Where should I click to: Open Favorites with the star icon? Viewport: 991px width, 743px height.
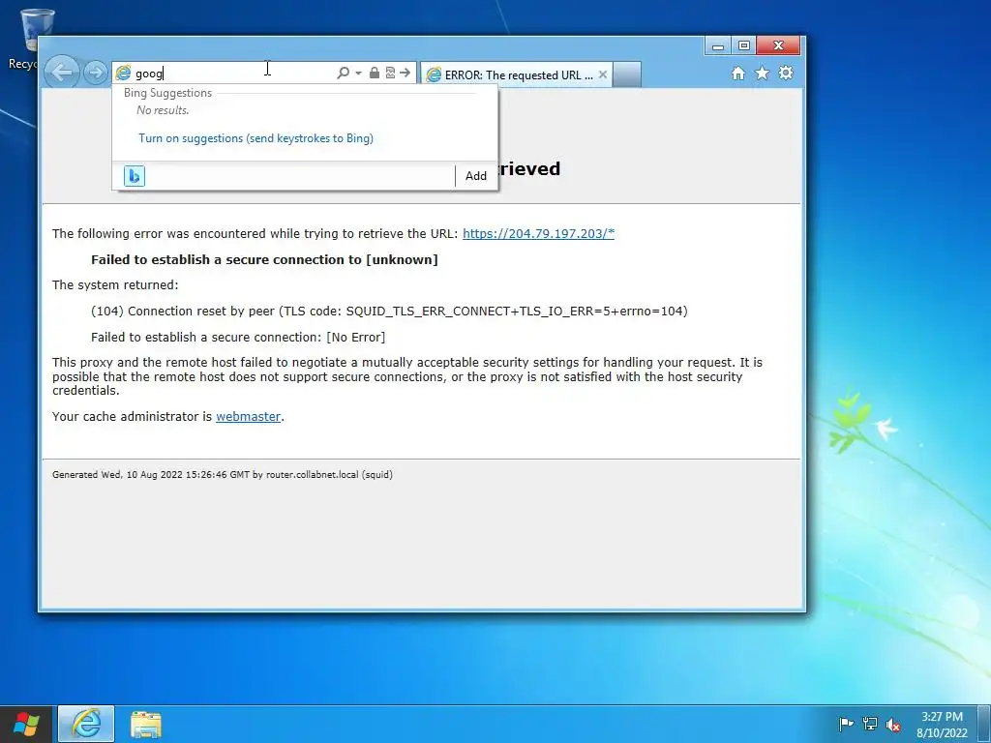(763, 74)
